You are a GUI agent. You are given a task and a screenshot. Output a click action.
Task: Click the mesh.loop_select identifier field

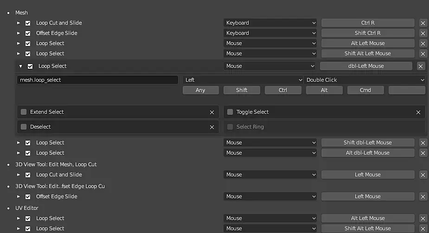97,80
